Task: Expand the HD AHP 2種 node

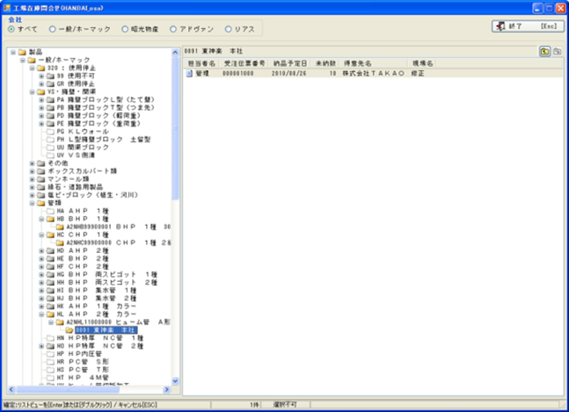Action: [x=41, y=250]
